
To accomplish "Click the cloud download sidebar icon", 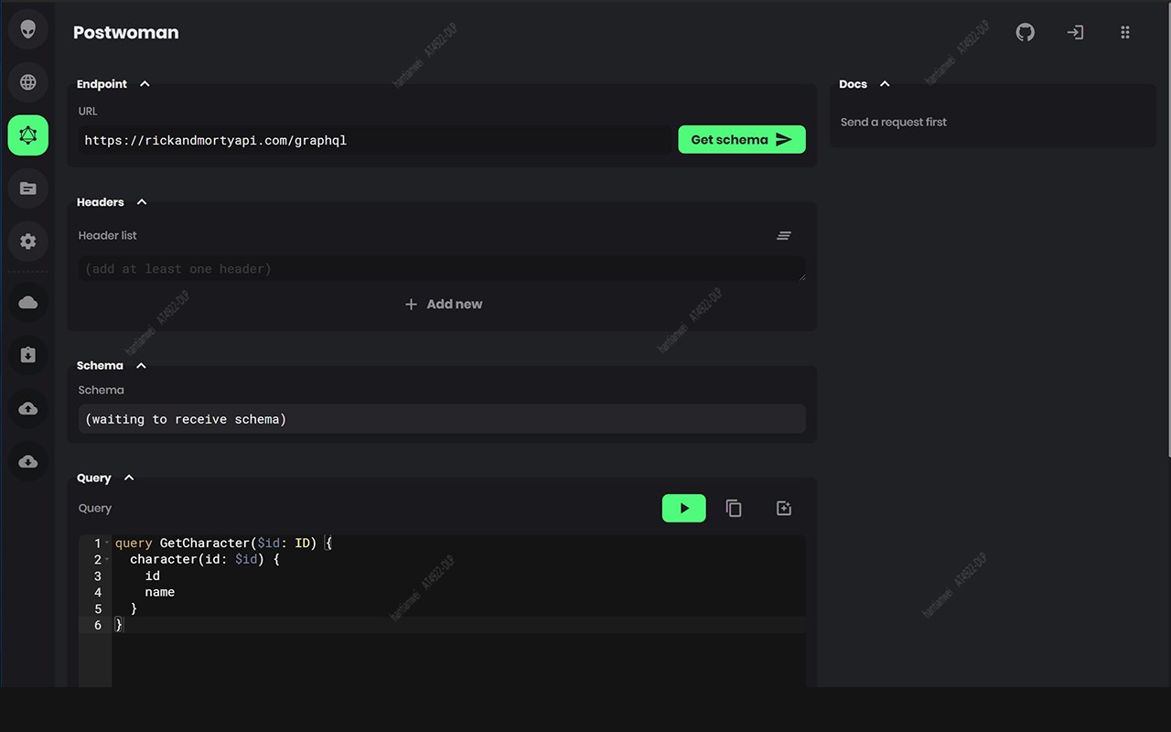I will coord(28,461).
